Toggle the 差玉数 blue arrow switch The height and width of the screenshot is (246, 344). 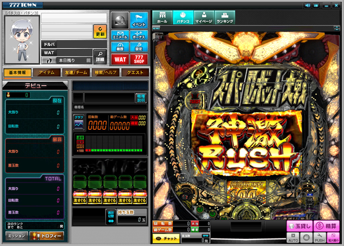[x=205, y=236]
